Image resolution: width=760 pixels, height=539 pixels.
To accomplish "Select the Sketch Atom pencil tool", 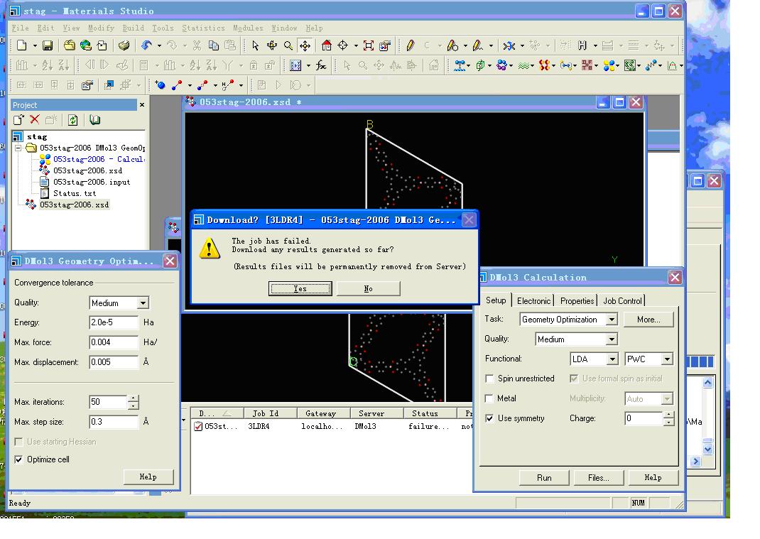I will 410,45.
